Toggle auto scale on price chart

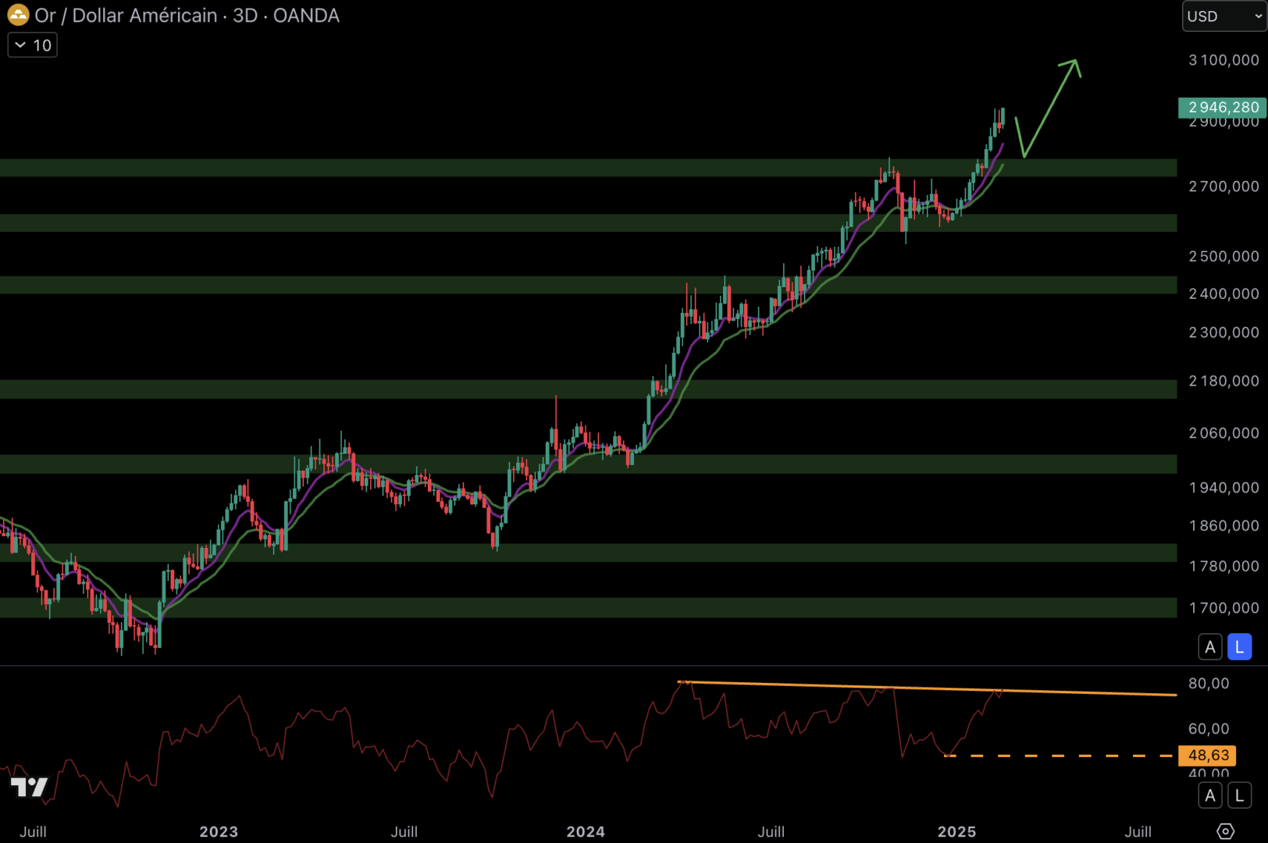pos(1210,647)
